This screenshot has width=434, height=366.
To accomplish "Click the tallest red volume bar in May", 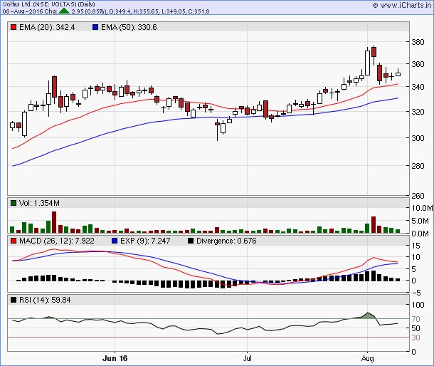I will (54, 222).
